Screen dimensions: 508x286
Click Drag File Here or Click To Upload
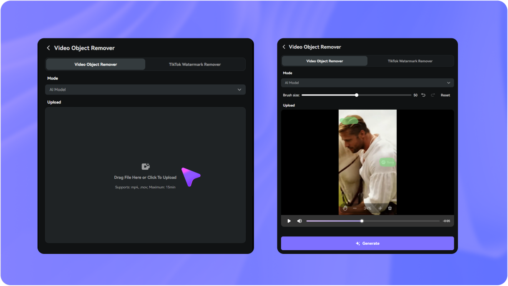[145, 177]
